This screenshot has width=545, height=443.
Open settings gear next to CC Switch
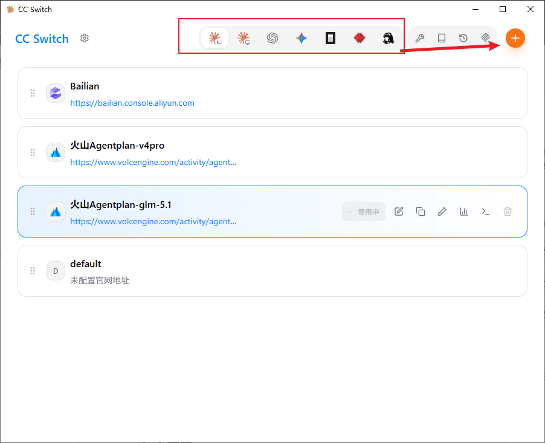click(85, 38)
